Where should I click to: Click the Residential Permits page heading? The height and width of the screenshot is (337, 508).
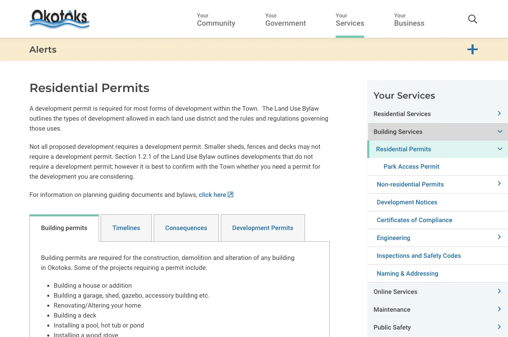click(90, 88)
